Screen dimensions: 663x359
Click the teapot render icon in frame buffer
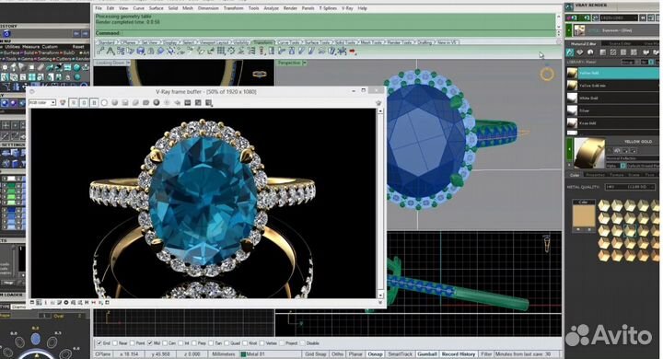click(378, 103)
